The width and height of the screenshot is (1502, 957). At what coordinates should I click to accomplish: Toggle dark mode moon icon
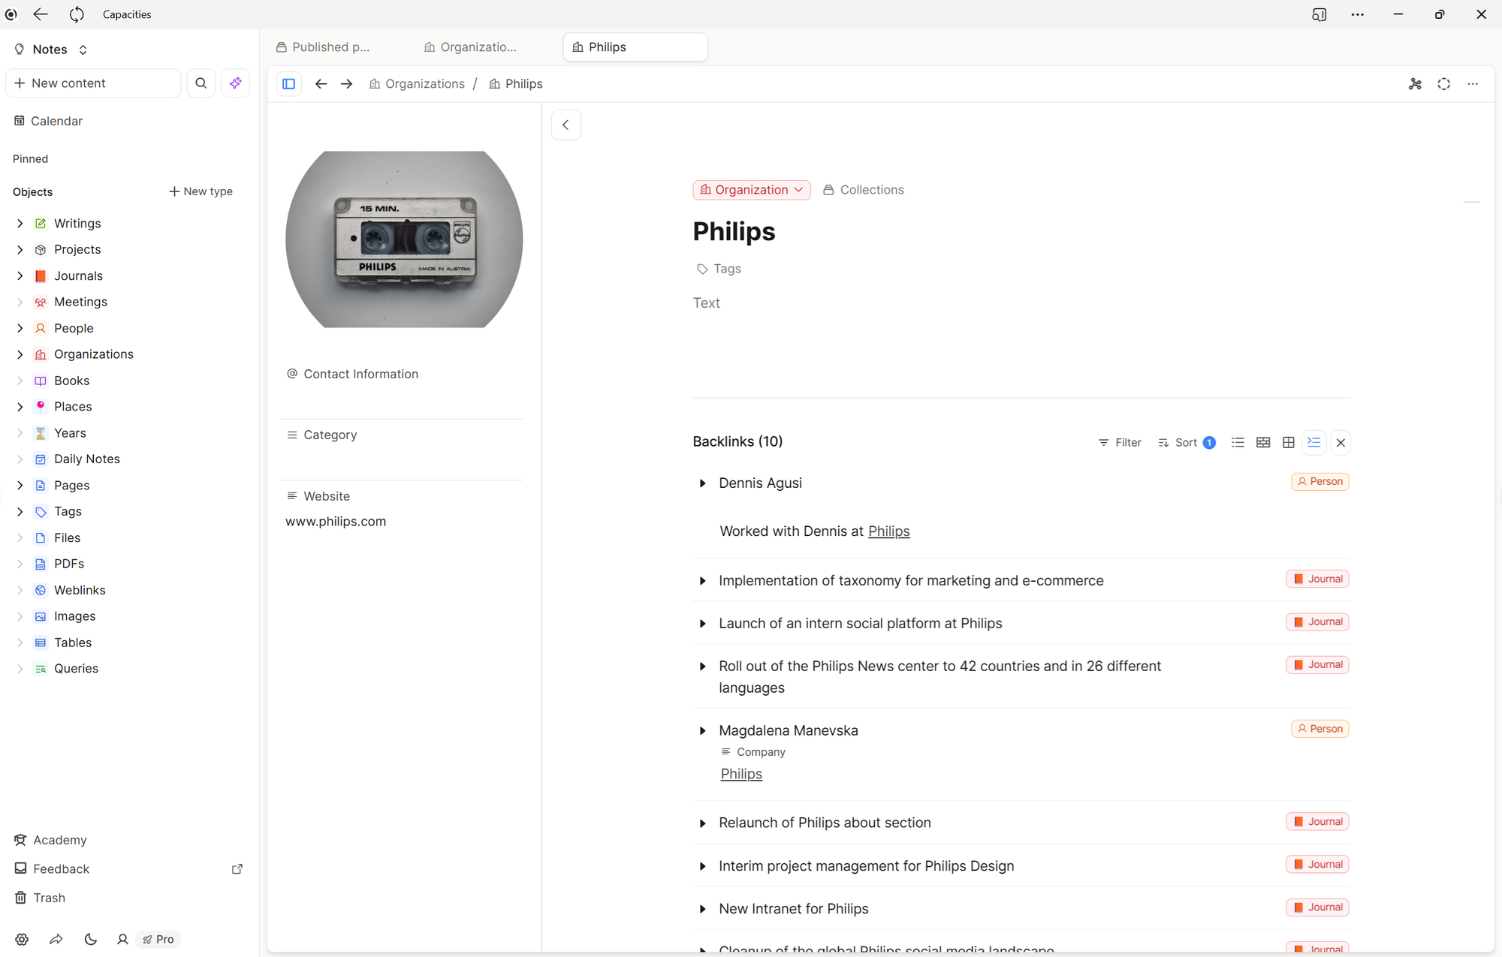click(90, 939)
